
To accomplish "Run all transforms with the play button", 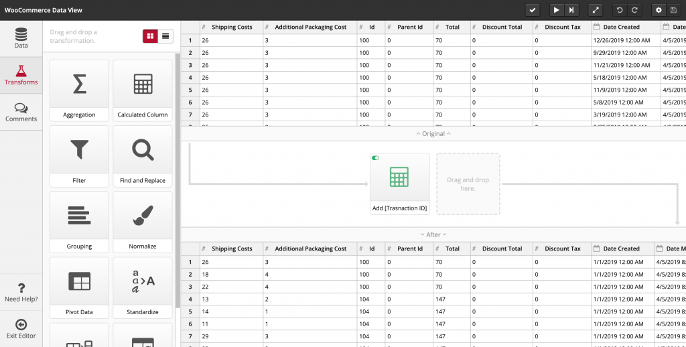I will [x=556, y=10].
